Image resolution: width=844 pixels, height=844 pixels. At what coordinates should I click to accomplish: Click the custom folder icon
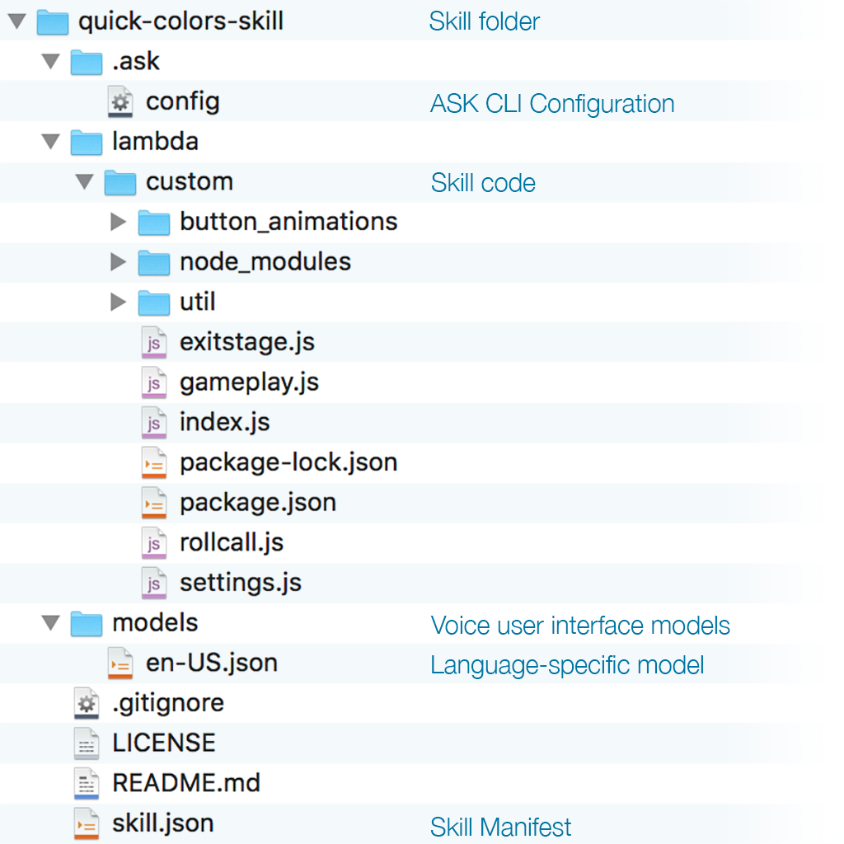coord(120,182)
